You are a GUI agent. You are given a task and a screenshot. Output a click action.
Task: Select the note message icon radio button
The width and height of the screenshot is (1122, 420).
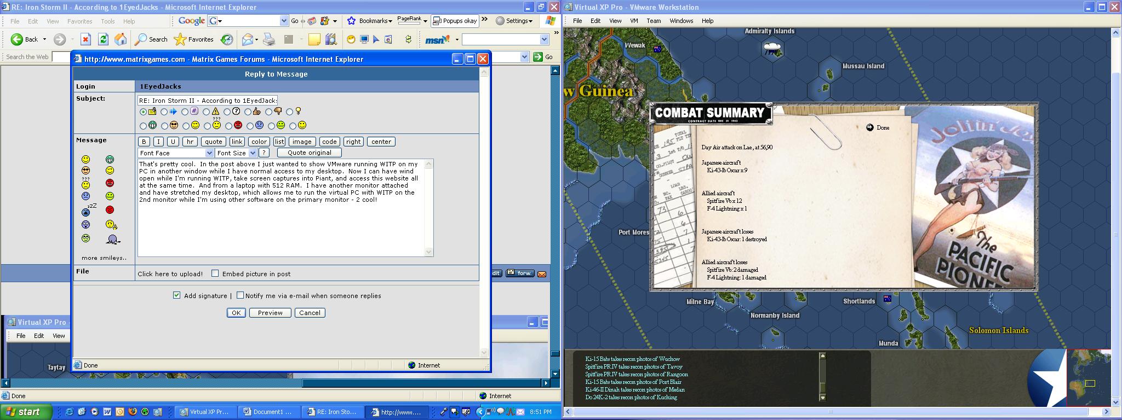point(143,112)
